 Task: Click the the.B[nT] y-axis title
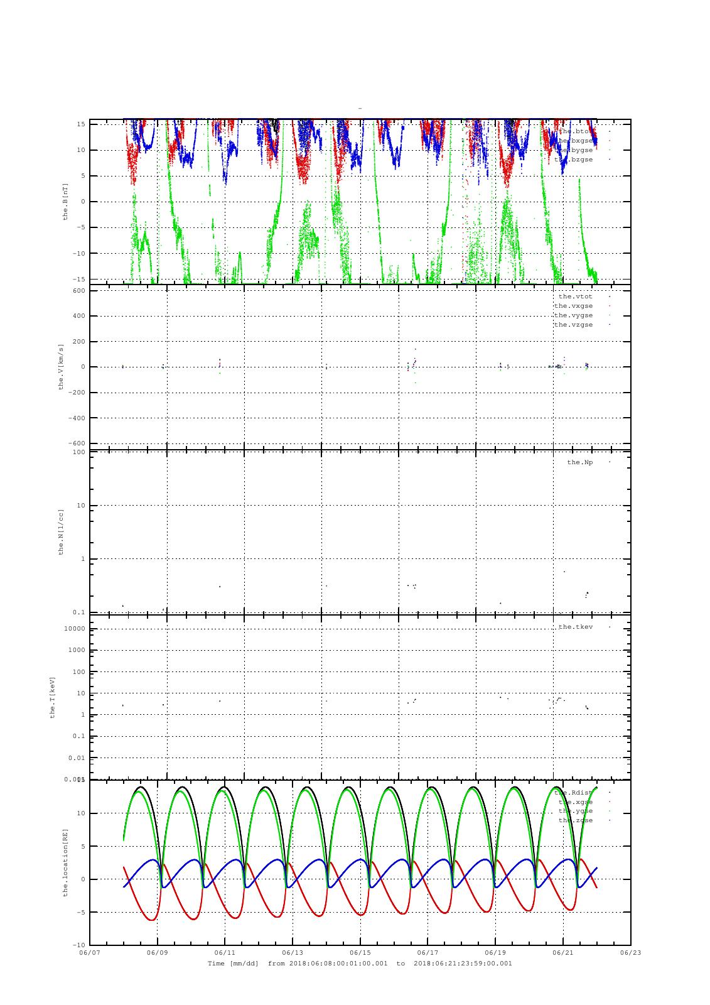click(65, 202)
